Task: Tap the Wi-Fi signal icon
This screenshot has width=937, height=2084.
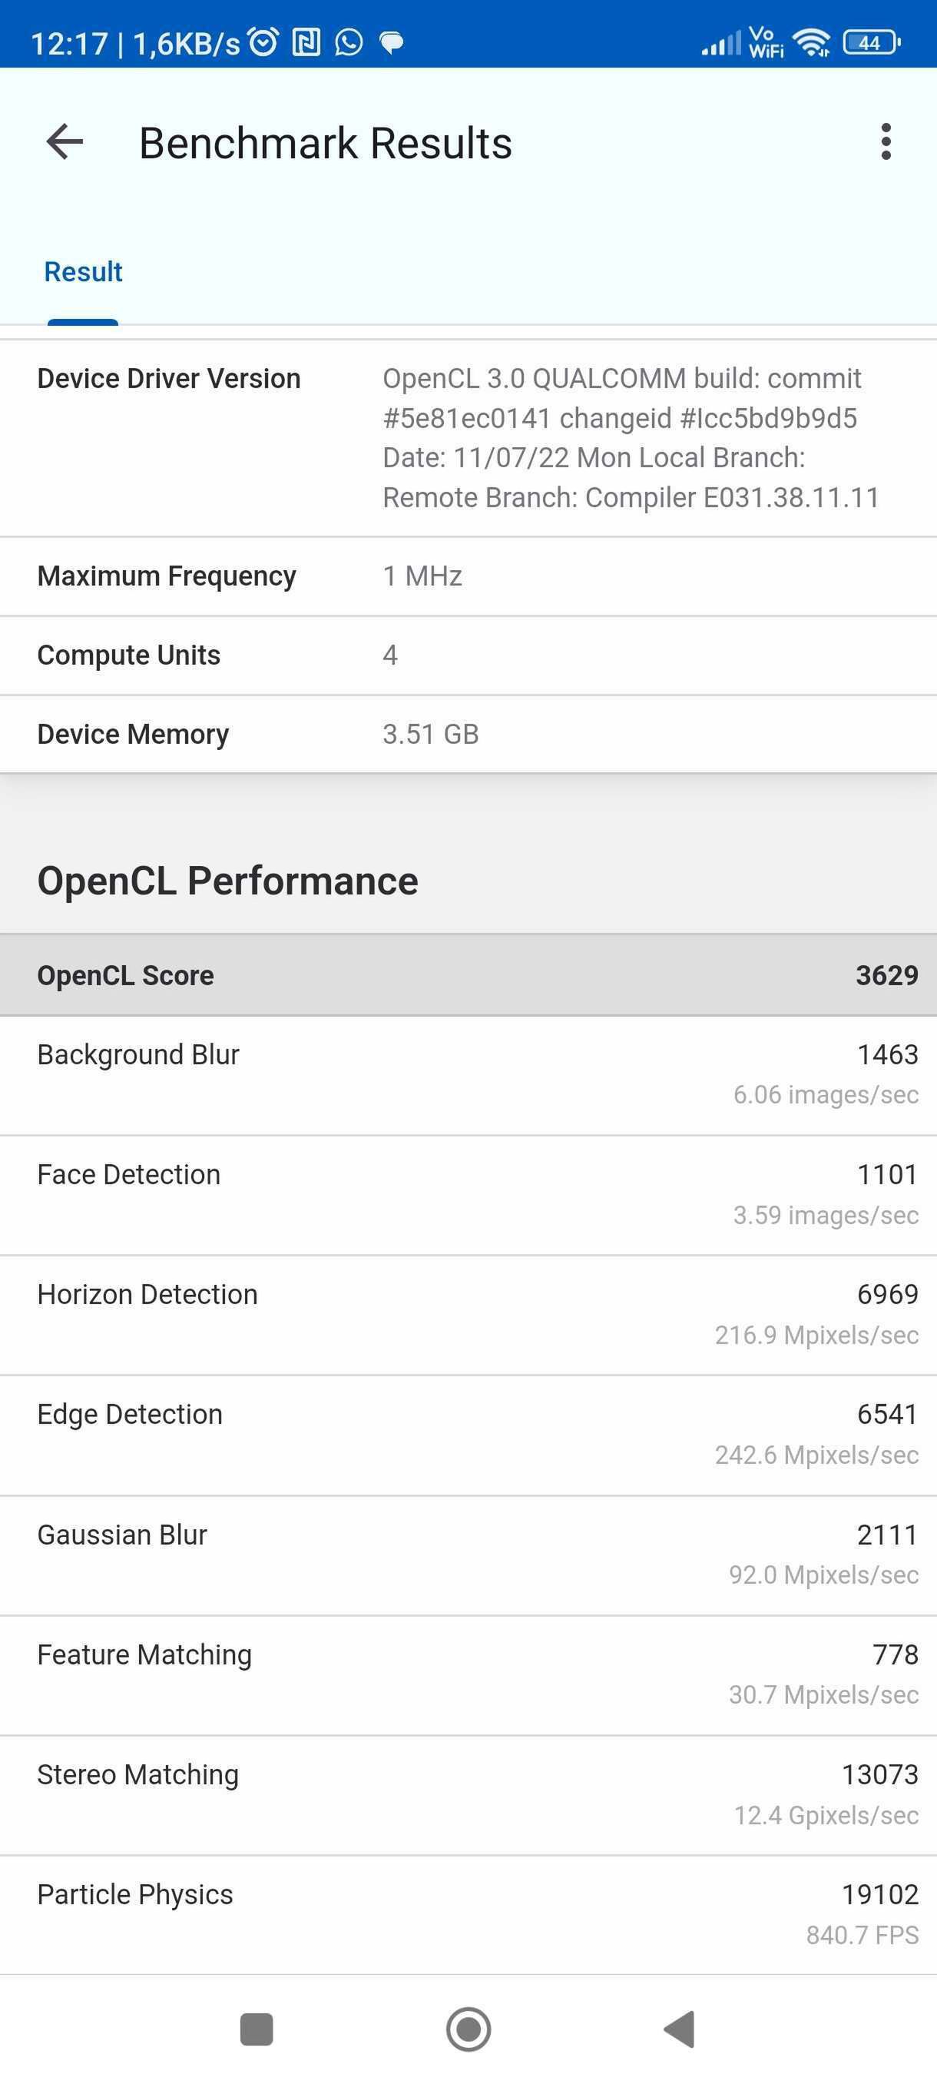Action: (812, 42)
